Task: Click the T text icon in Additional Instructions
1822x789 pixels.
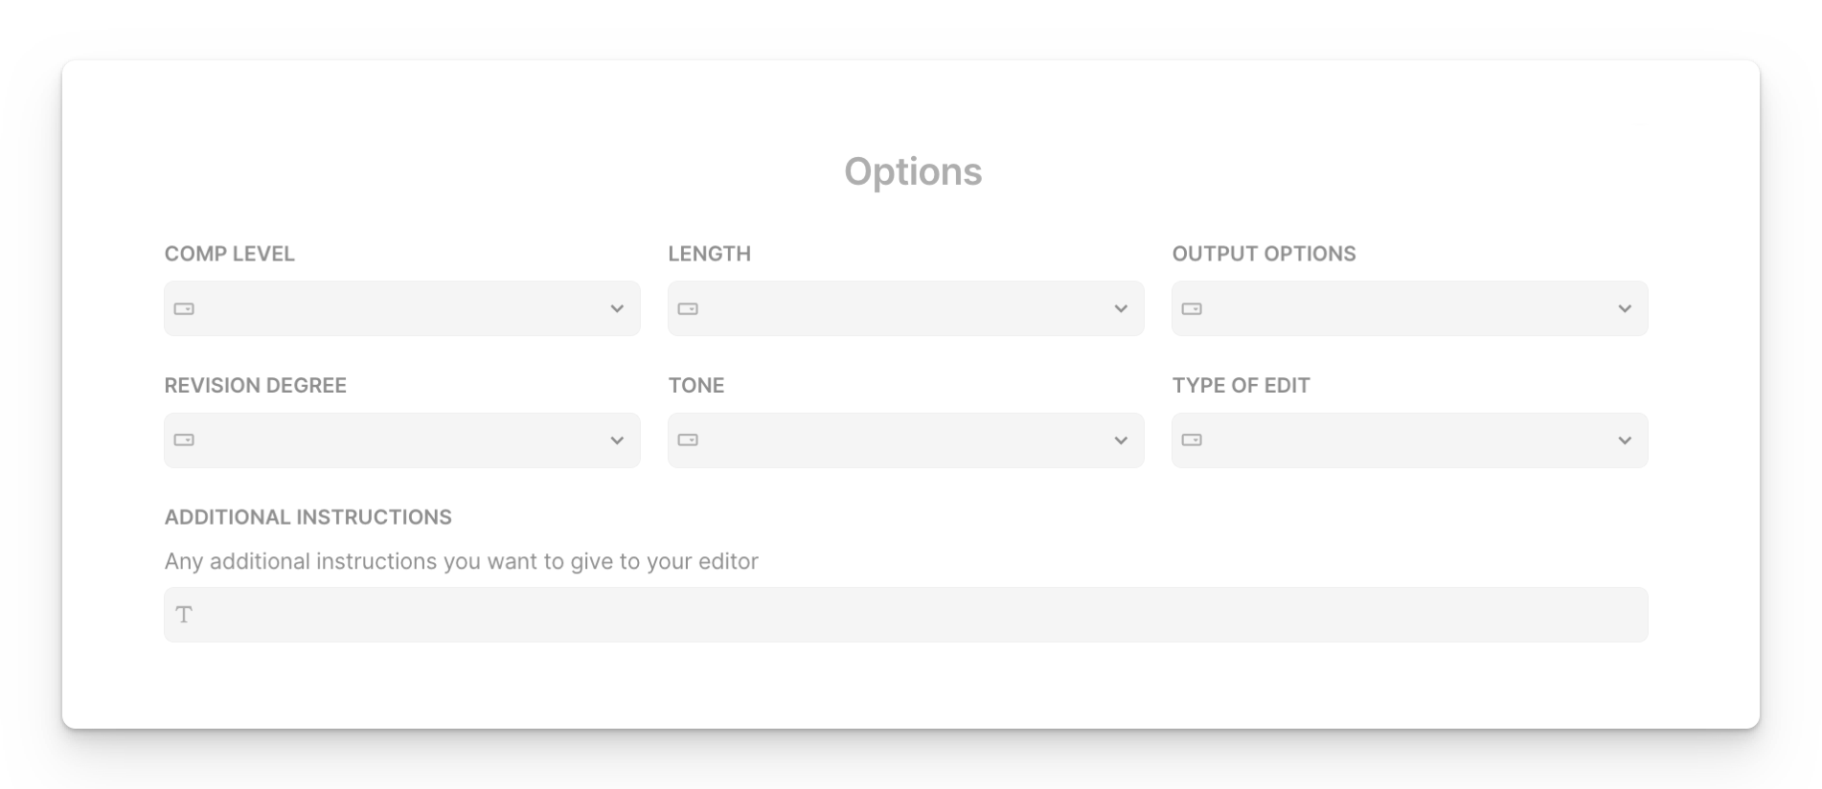Action: (184, 615)
